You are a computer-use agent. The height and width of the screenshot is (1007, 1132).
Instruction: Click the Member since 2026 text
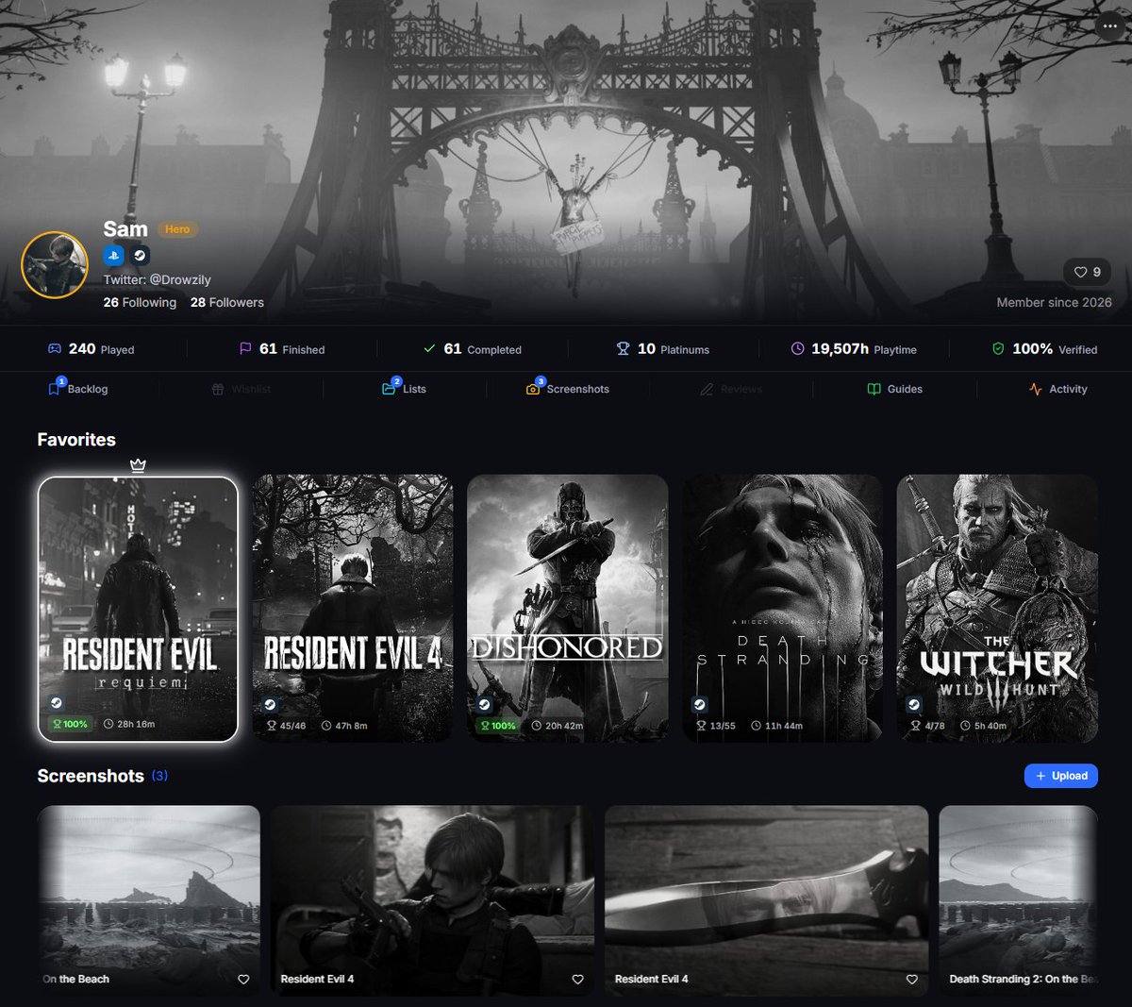[1055, 302]
